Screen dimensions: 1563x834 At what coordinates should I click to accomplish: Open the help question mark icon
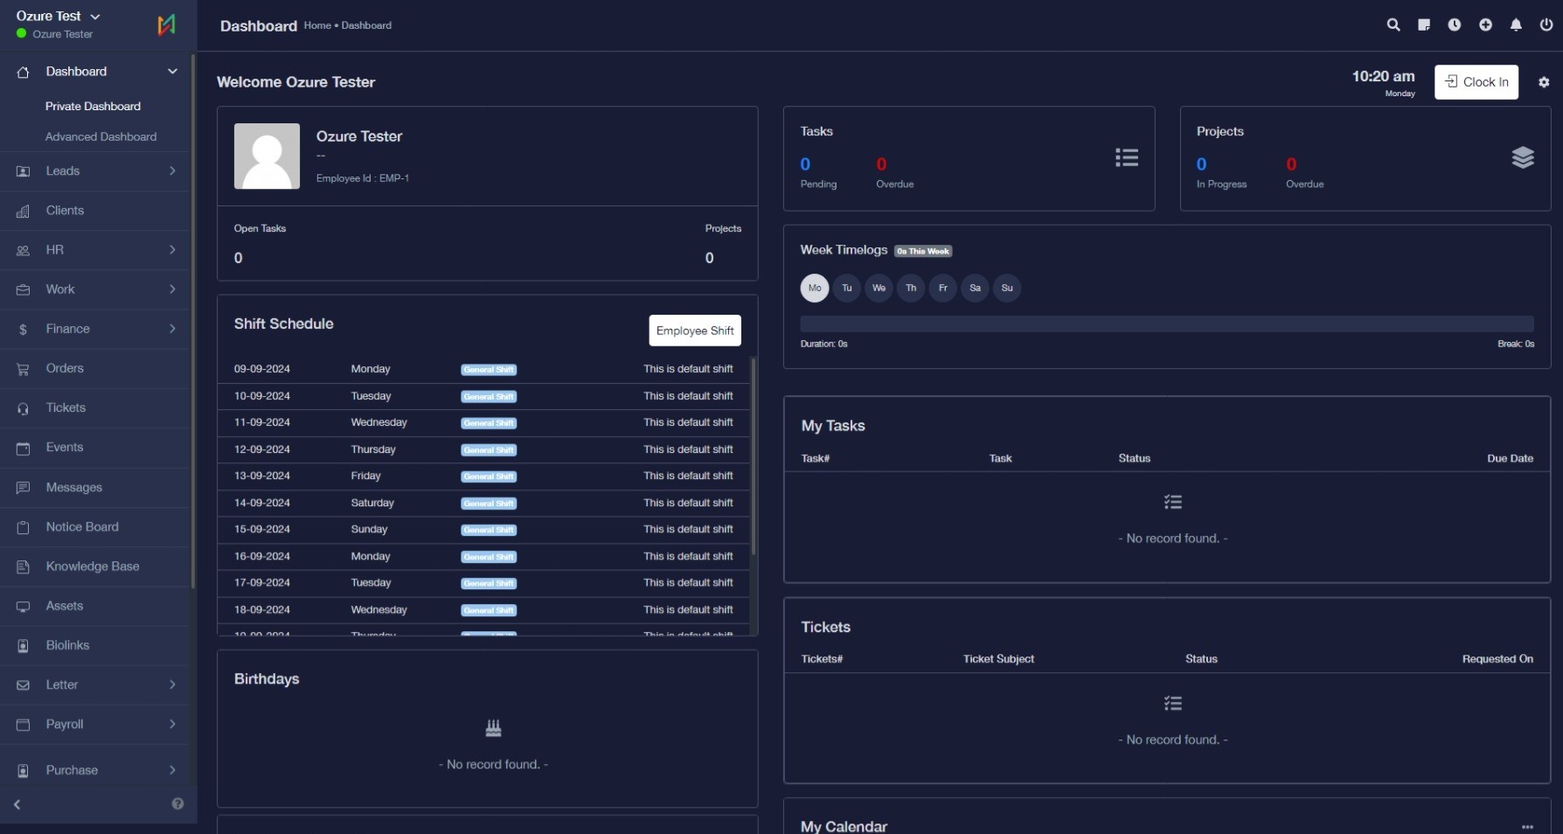pyautogui.click(x=178, y=804)
